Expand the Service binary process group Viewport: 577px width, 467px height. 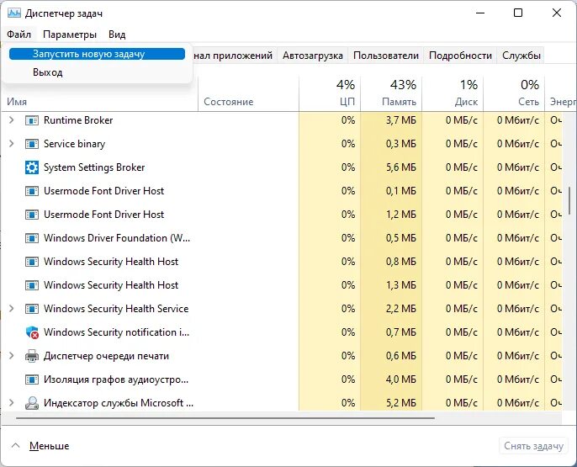click(x=12, y=144)
